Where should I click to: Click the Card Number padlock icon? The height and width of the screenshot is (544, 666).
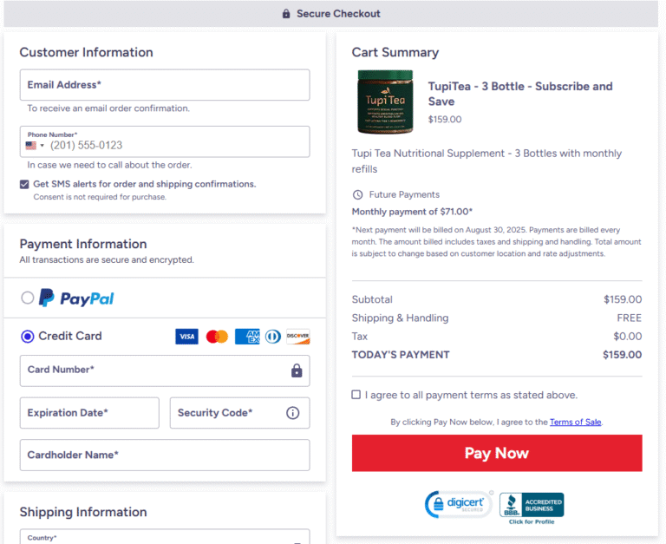click(297, 370)
